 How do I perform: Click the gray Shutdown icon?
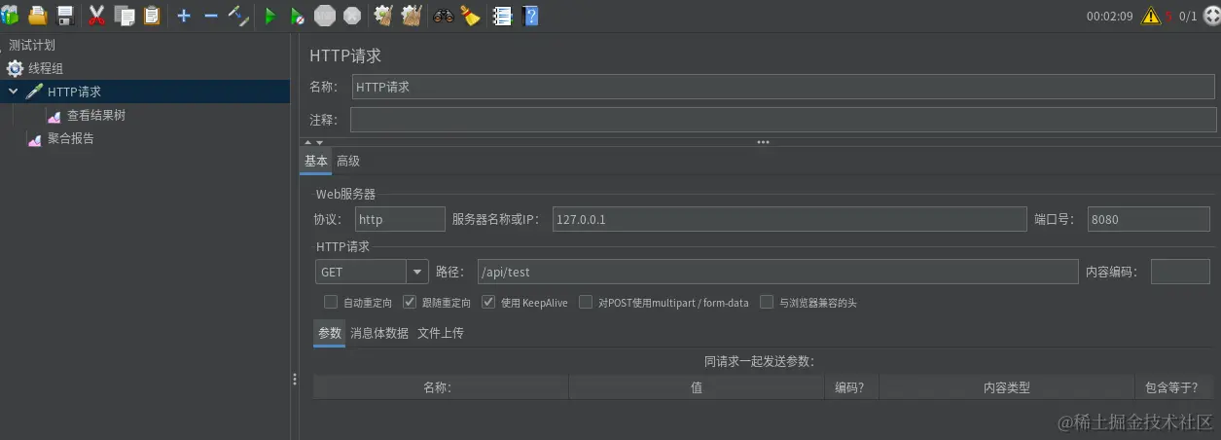(352, 16)
